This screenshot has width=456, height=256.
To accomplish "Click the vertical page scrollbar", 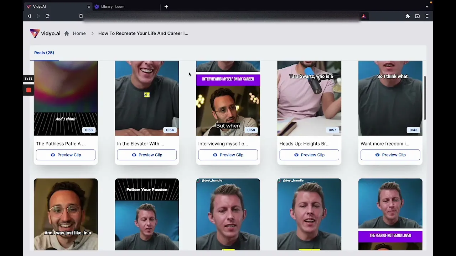I will click(424, 98).
